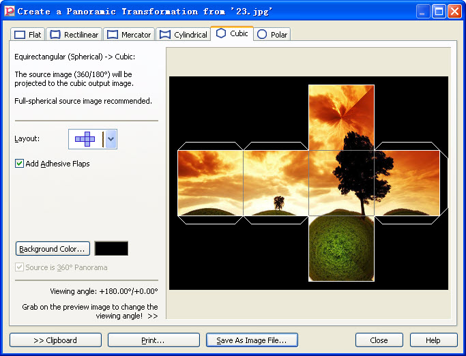
Task: Click the Mercator shape icon
Action: coord(113,35)
